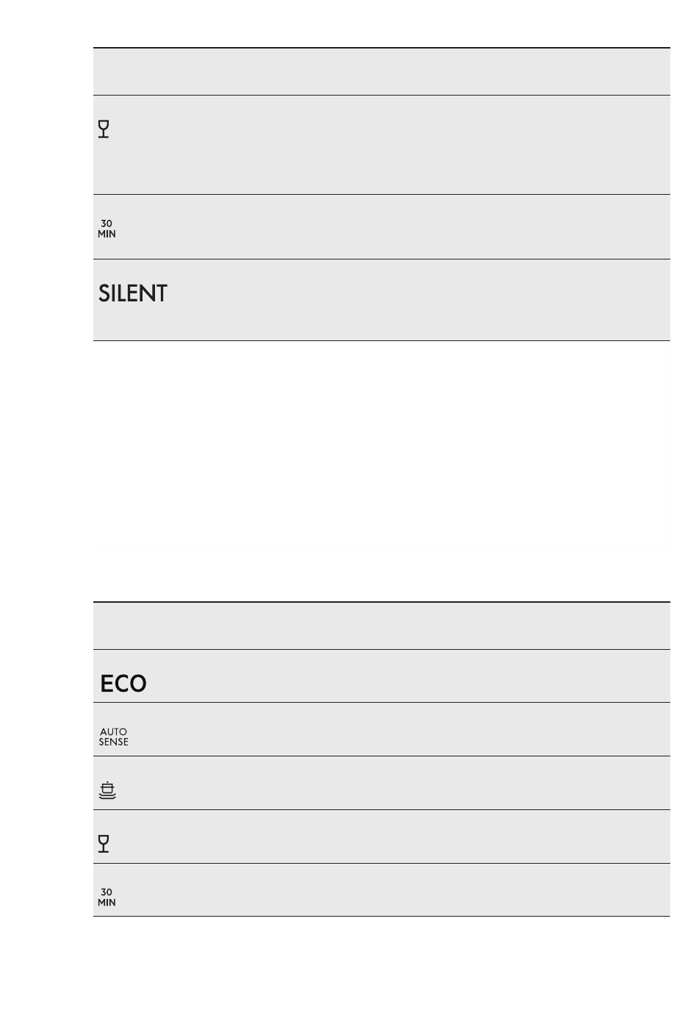Click the 30 MIN icon directly above SILENT

107,229
